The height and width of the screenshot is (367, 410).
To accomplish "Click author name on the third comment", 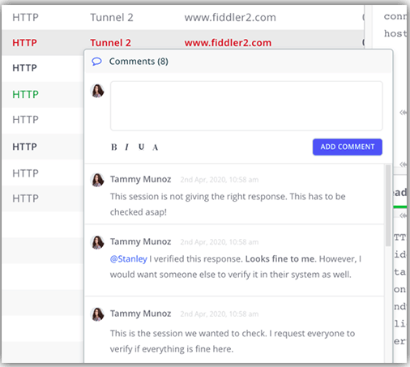I will [x=140, y=314].
